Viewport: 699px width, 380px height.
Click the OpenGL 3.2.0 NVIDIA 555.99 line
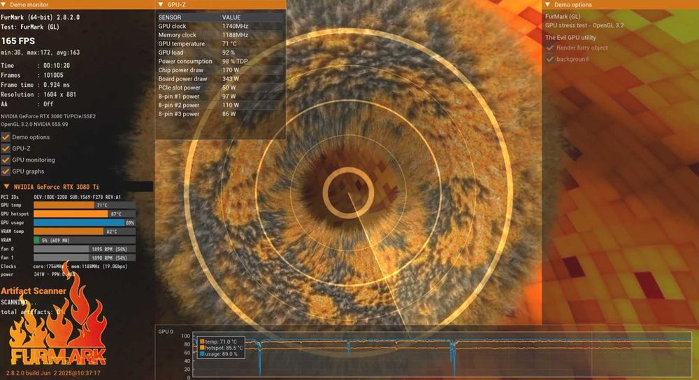coord(35,125)
